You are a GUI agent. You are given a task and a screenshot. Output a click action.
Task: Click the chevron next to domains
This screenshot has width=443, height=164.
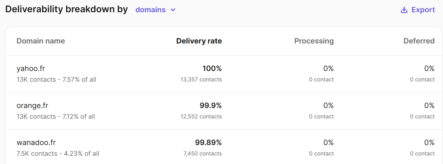click(173, 10)
